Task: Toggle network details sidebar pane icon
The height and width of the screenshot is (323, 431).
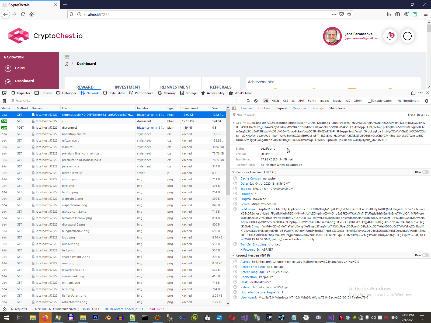Action: pos(234,108)
